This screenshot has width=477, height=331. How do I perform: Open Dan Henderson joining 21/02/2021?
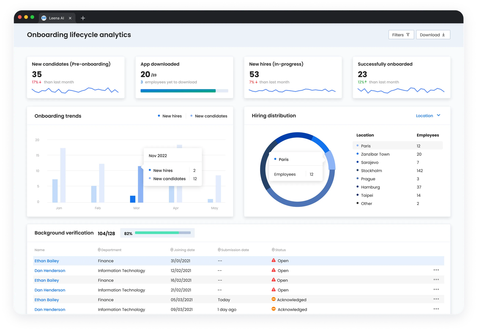pyautogui.click(x=50, y=290)
